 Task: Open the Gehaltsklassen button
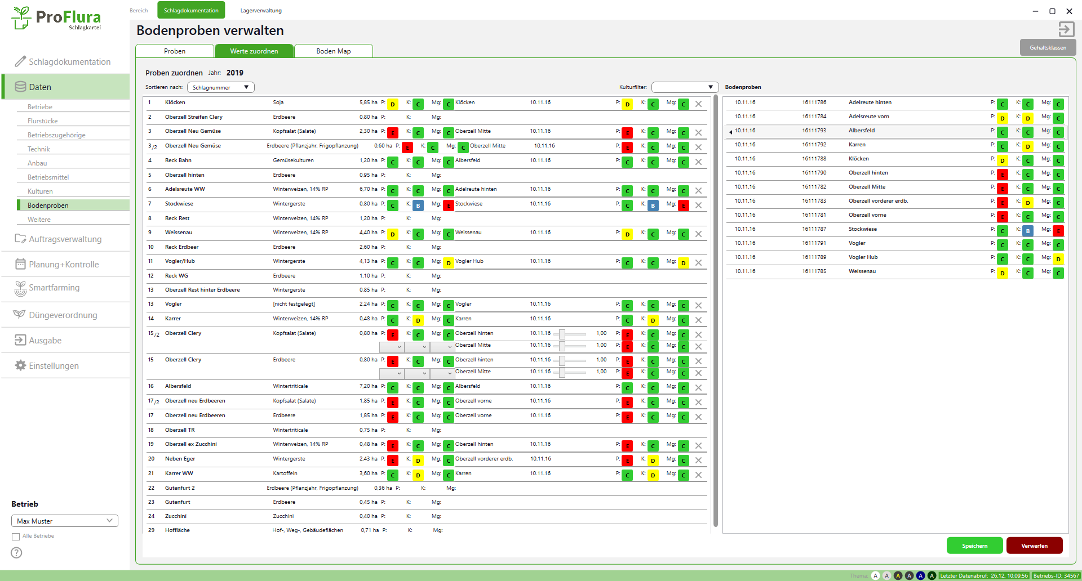[1048, 48]
